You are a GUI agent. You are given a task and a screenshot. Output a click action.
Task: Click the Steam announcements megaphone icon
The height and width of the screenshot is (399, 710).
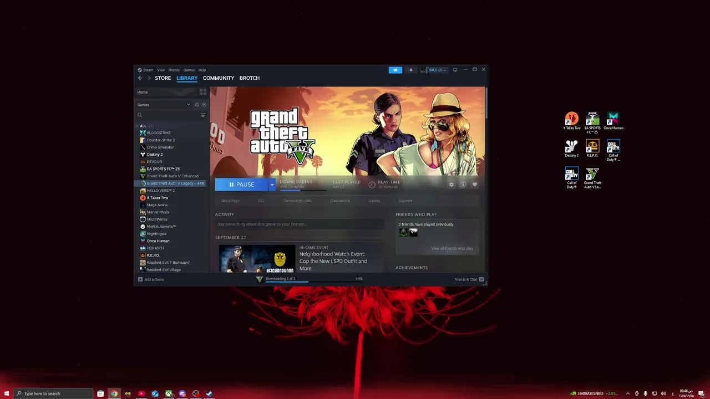(395, 70)
